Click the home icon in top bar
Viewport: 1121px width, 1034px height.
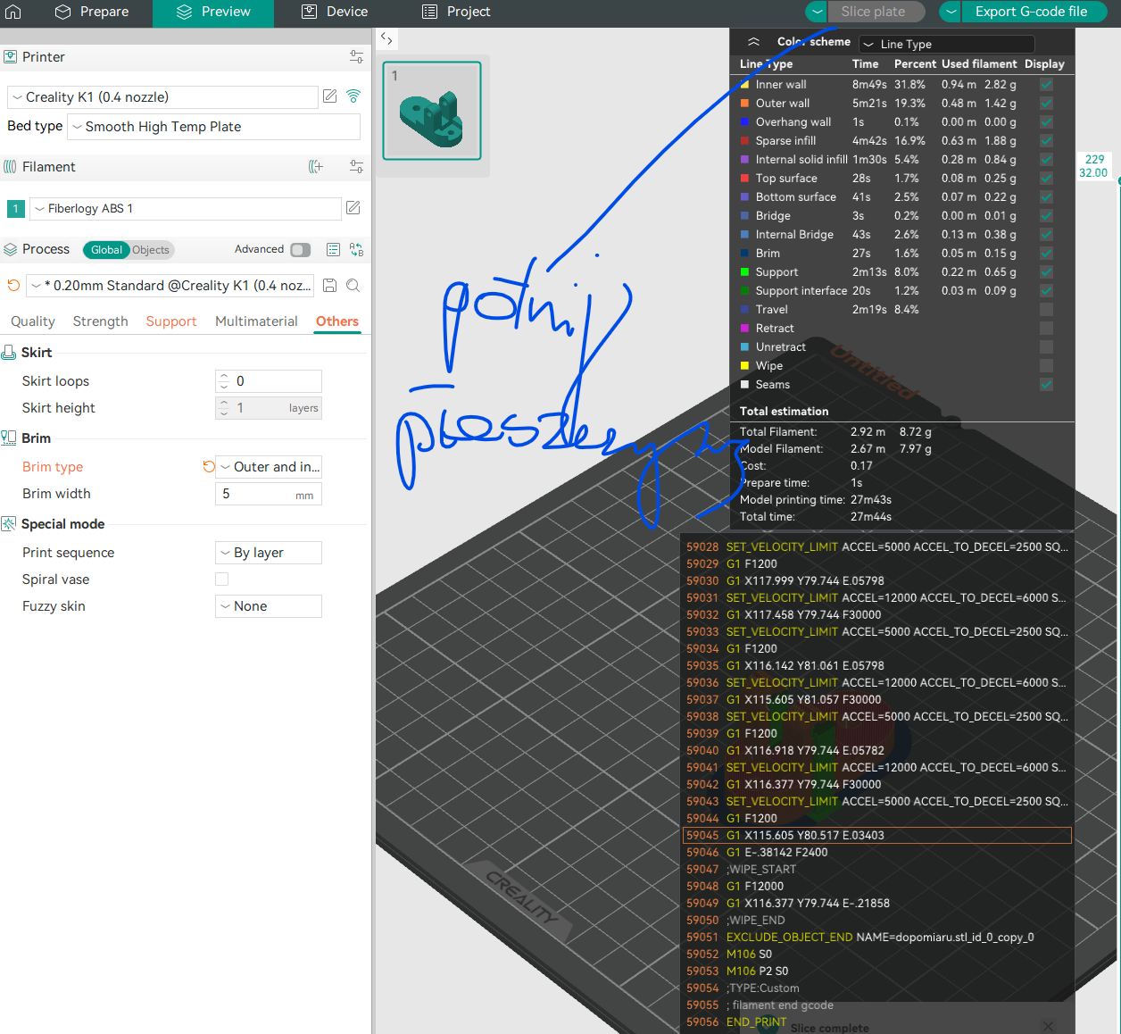[x=13, y=13]
